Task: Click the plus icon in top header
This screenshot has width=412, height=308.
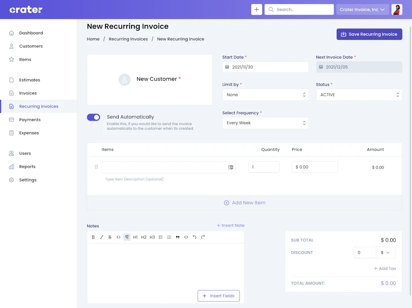Action: click(x=257, y=10)
